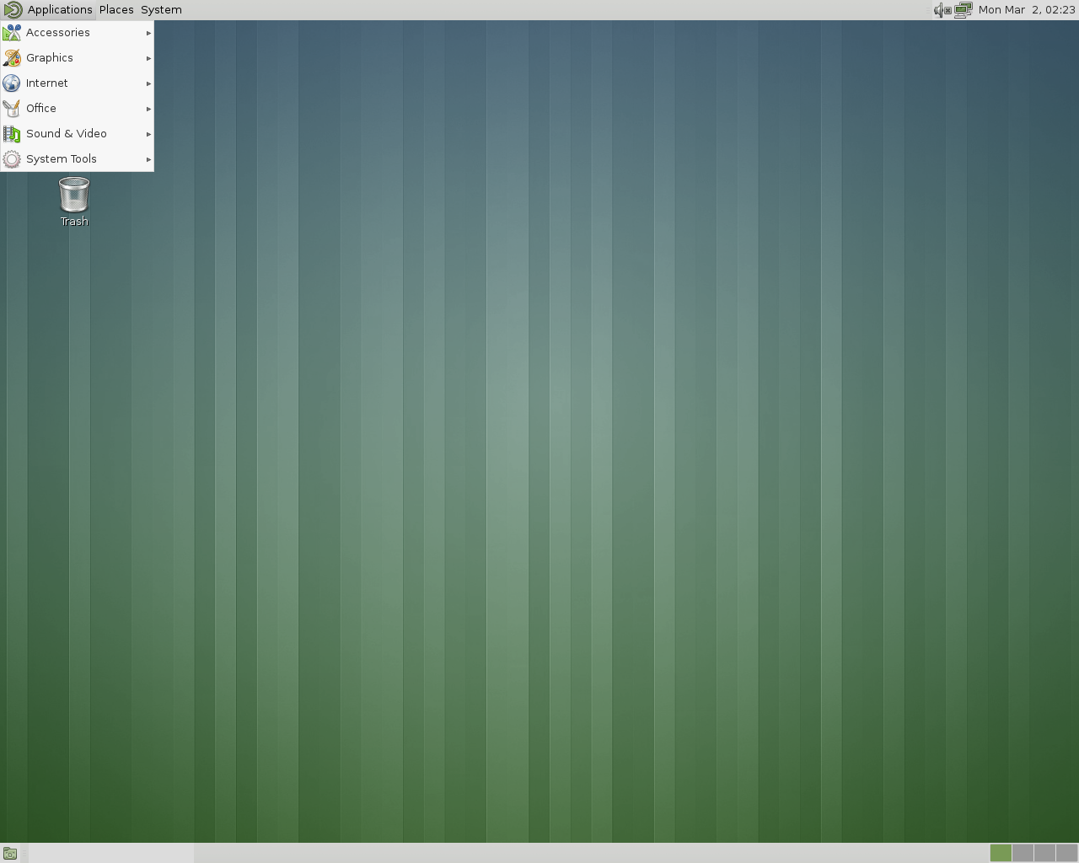Open the Places menu
1079x863 pixels.
point(116,10)
